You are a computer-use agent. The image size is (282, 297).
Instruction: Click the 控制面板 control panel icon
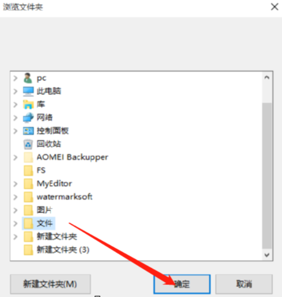coord(28,131)
